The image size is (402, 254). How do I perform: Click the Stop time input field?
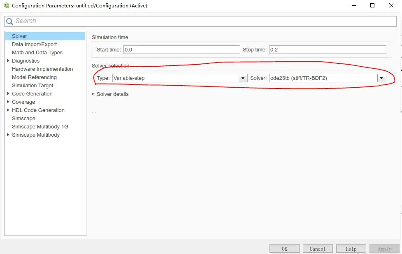tap(328, 49)
